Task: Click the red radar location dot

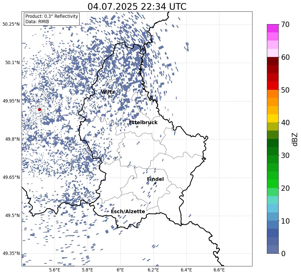Action: 39,110
